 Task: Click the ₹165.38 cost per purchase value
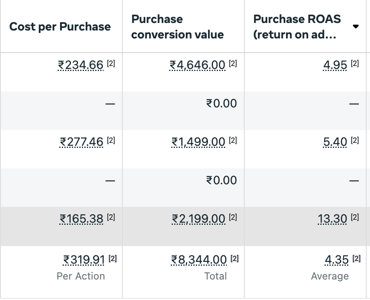(81, 219)
